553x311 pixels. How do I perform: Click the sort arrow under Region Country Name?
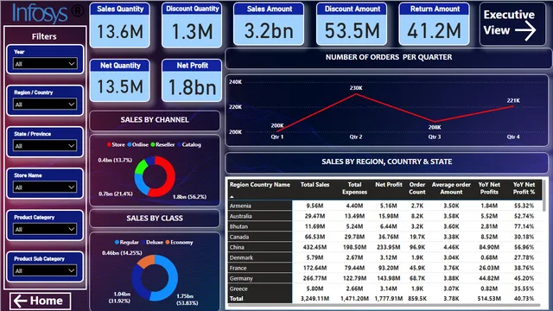point(232,197)
